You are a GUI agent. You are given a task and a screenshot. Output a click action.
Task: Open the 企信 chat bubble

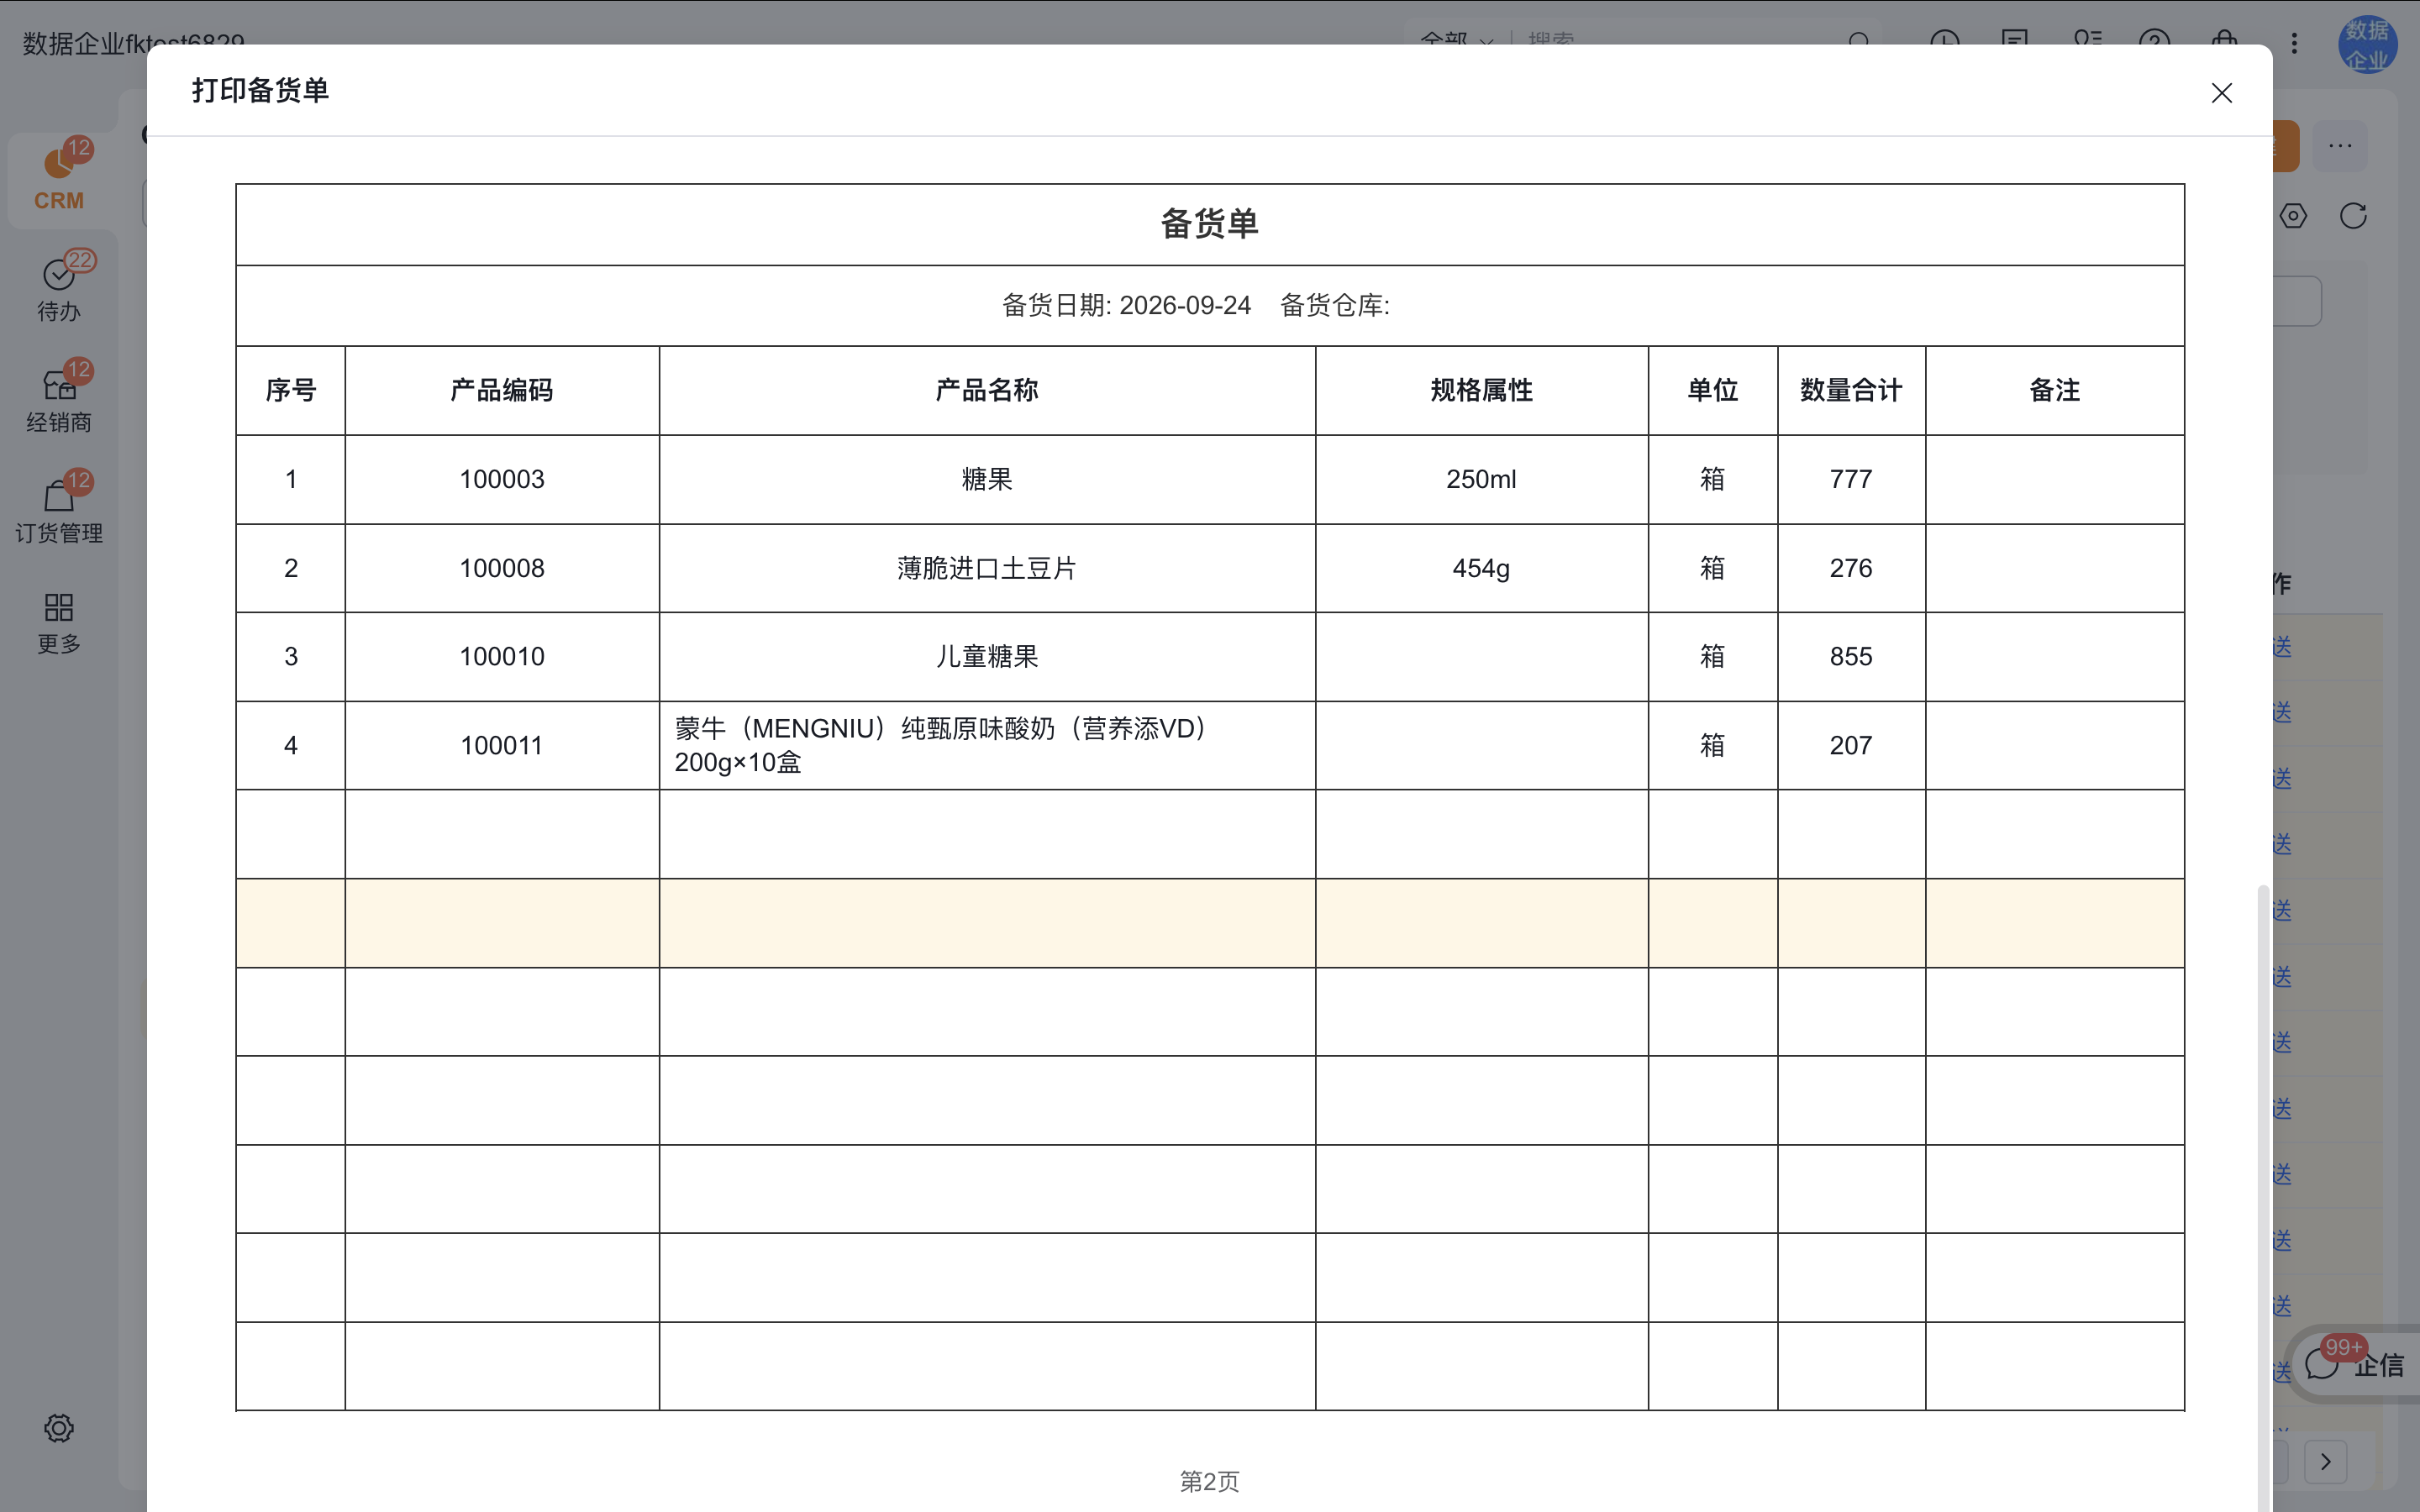(2355, 1364)
